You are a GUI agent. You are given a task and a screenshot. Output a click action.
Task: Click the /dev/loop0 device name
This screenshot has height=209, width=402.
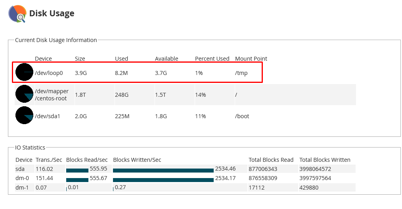(x=49, y=73)
